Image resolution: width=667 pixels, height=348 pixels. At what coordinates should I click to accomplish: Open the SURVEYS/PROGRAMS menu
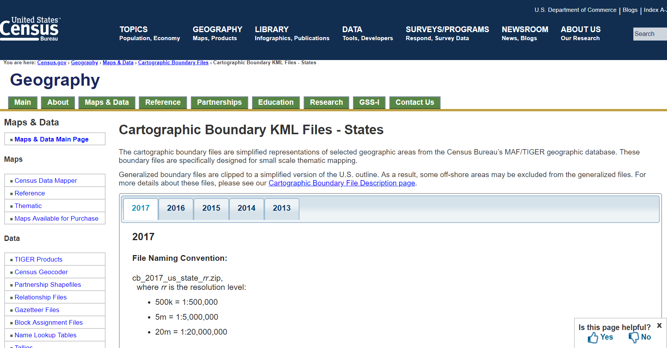(447, 33)
